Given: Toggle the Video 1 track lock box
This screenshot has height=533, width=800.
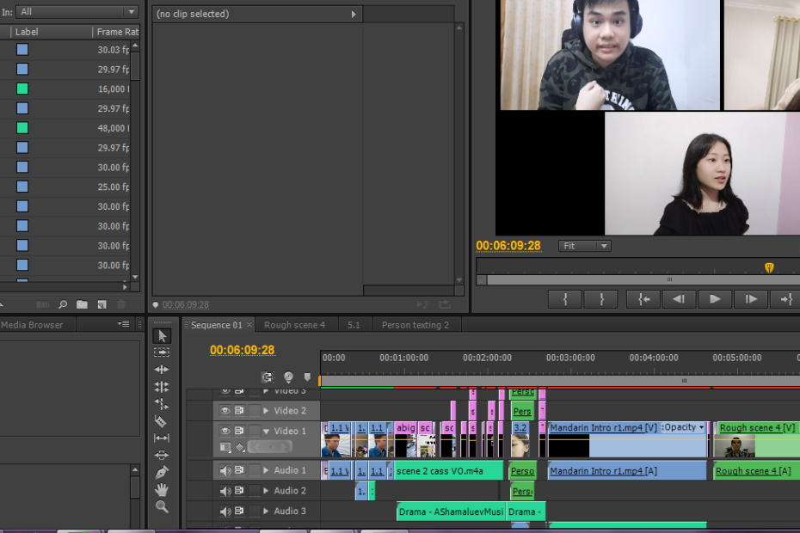Looking at the screenshot, I should (255, 432).
